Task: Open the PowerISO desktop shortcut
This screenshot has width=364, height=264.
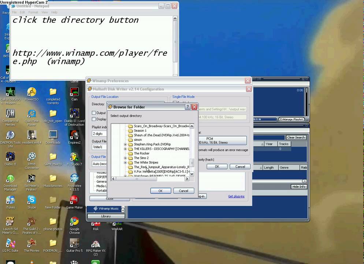Action: (31, 94)
